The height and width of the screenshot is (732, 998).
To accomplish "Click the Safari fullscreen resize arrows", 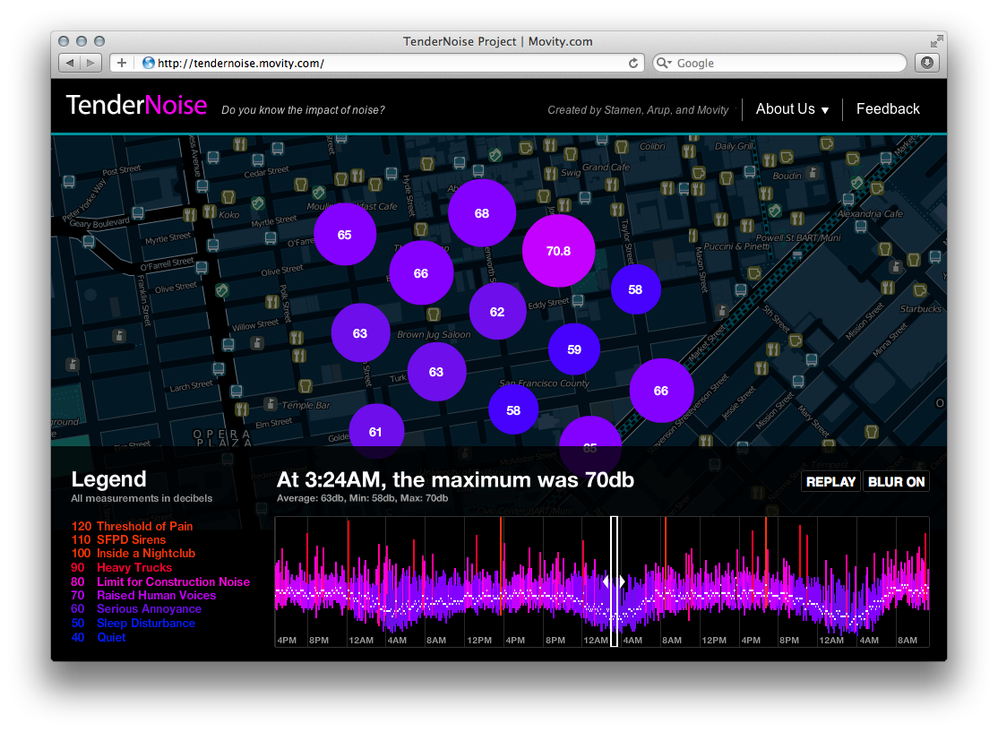I will click(x=937, y=41).
